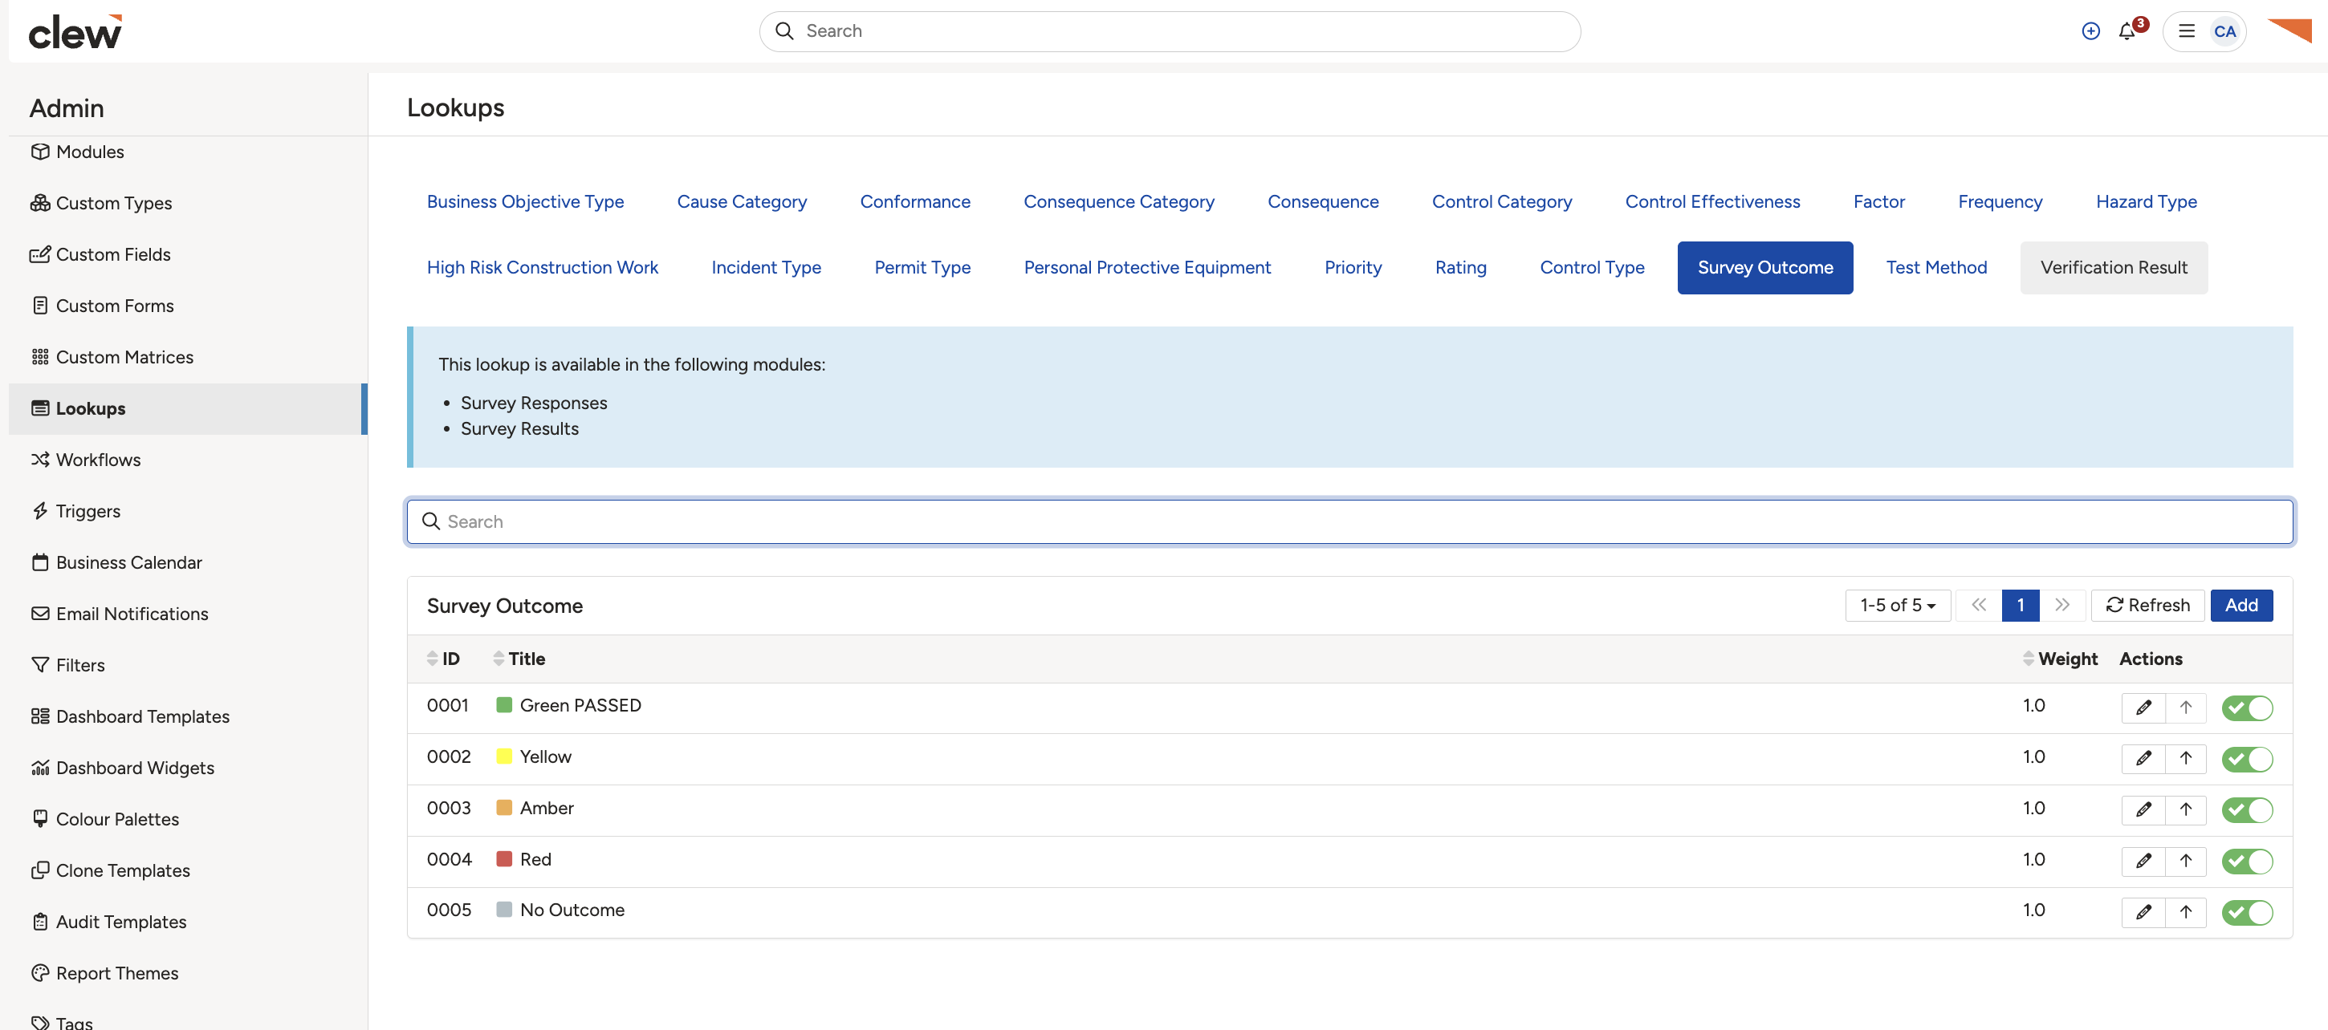The image size is (2328, 1030).
Task: Go to next pages with the double chevron
Action: pyautogui.click(x=2062, y=605)
